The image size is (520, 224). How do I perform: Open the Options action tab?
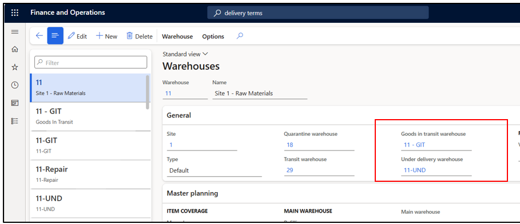(x=213, y=36)
